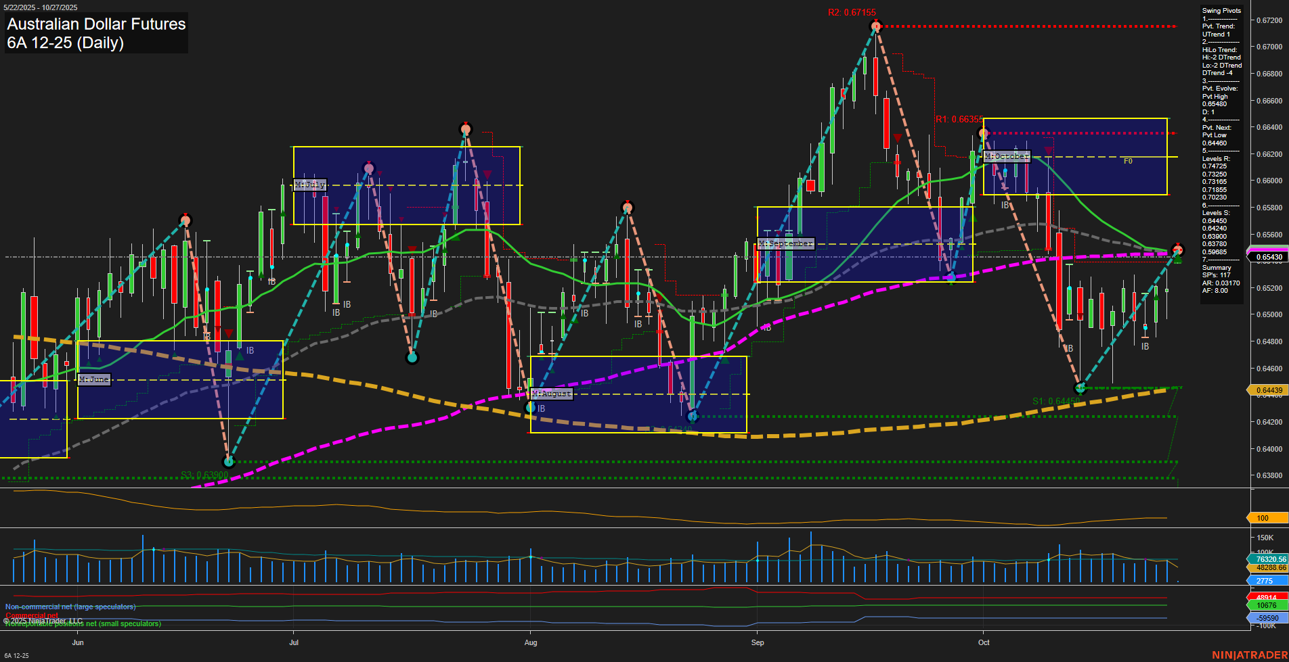Click the magenta-green striped price badge on the axis
1289x662 pixels.
tap(1266, 249)
